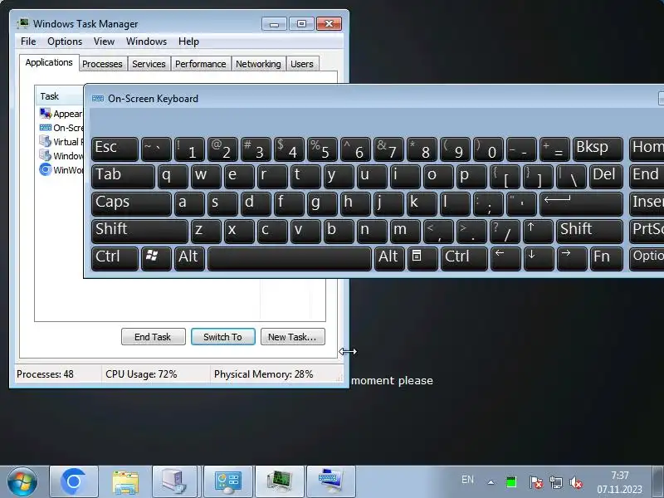The image size is (664, 498).
Task: Click the Enter key on On-Screen Keyboard
Action: point(582,203)
